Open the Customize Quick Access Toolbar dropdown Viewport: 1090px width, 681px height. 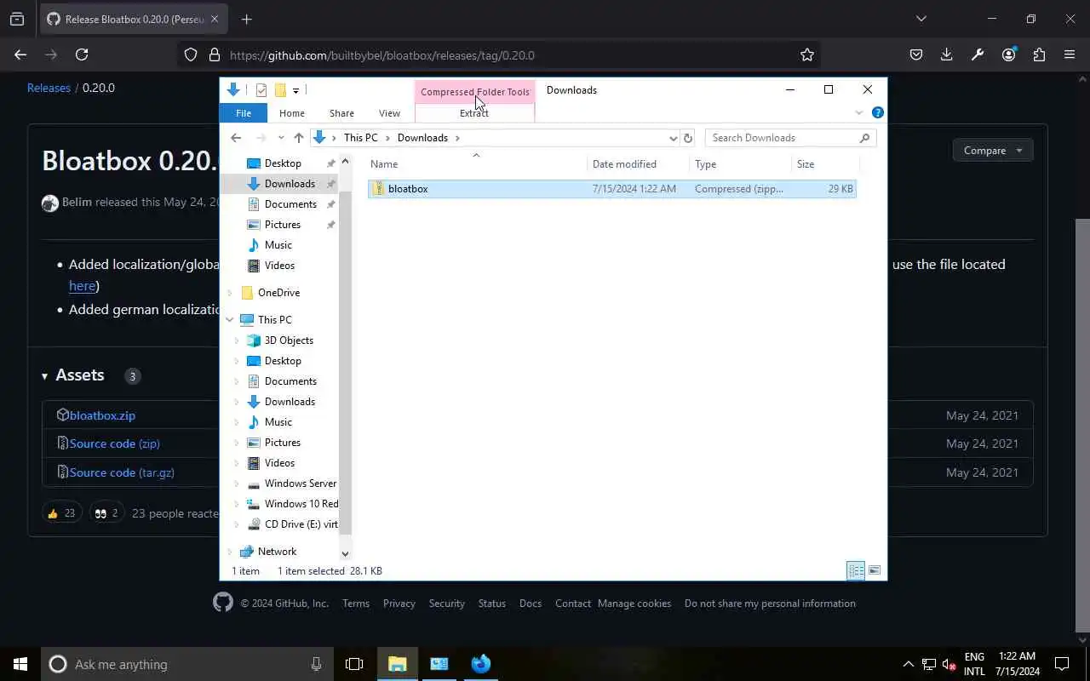[295, 90]
